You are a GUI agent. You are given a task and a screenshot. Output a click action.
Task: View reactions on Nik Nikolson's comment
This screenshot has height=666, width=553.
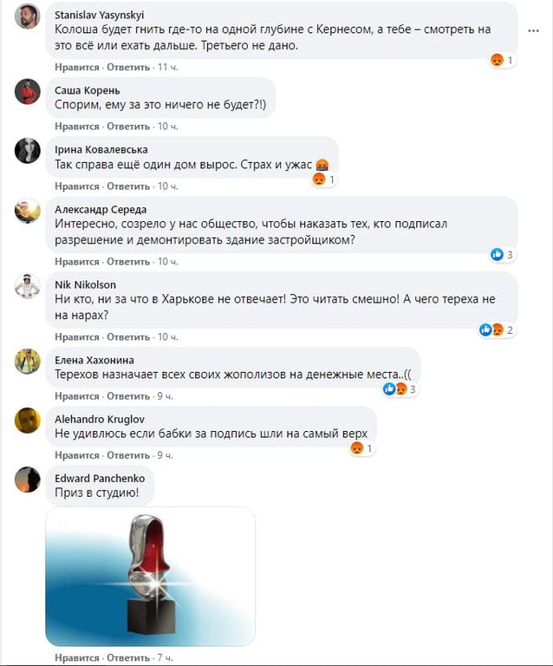[497, 330]
